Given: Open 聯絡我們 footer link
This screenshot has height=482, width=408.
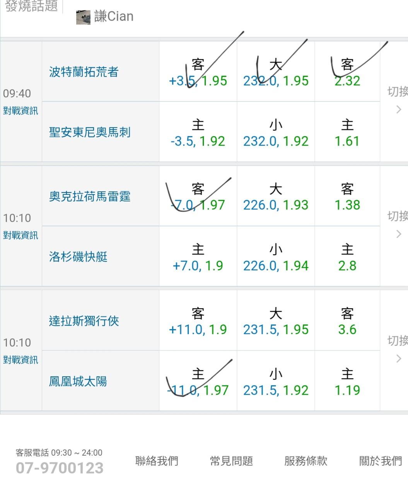Looking at the screenshot, I should coord(157,461).
